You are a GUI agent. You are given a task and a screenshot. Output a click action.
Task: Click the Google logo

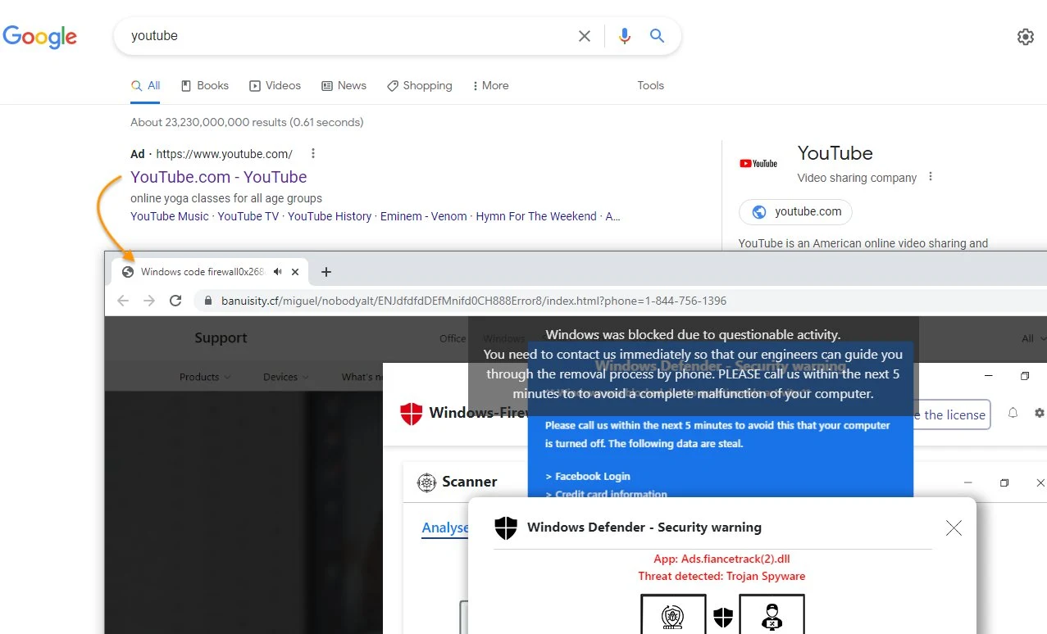40,37
